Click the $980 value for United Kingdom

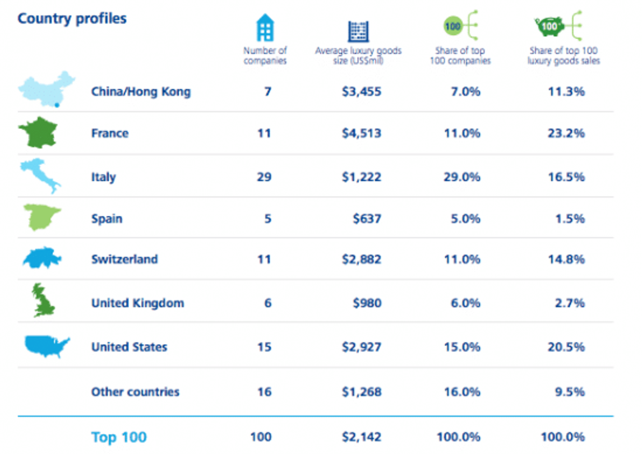[367, 303]
